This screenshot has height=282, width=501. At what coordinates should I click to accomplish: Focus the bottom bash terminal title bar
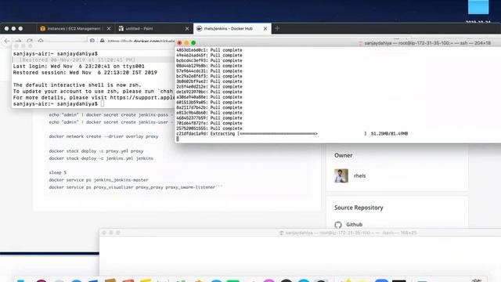coord(300,233)
